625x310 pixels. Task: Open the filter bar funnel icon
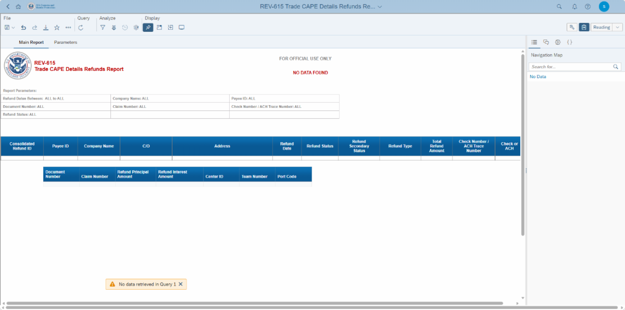click(x=103, y=28)
